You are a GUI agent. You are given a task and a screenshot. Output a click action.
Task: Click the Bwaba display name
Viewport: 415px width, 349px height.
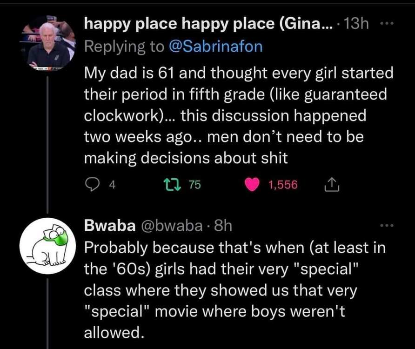tap(106, 226)
